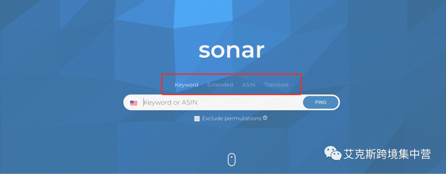The width and height of the screenshot is (446, 174).
Task: Click the 艾克斯跨境集中营 watermark text
Action: [x=387, y=154]
